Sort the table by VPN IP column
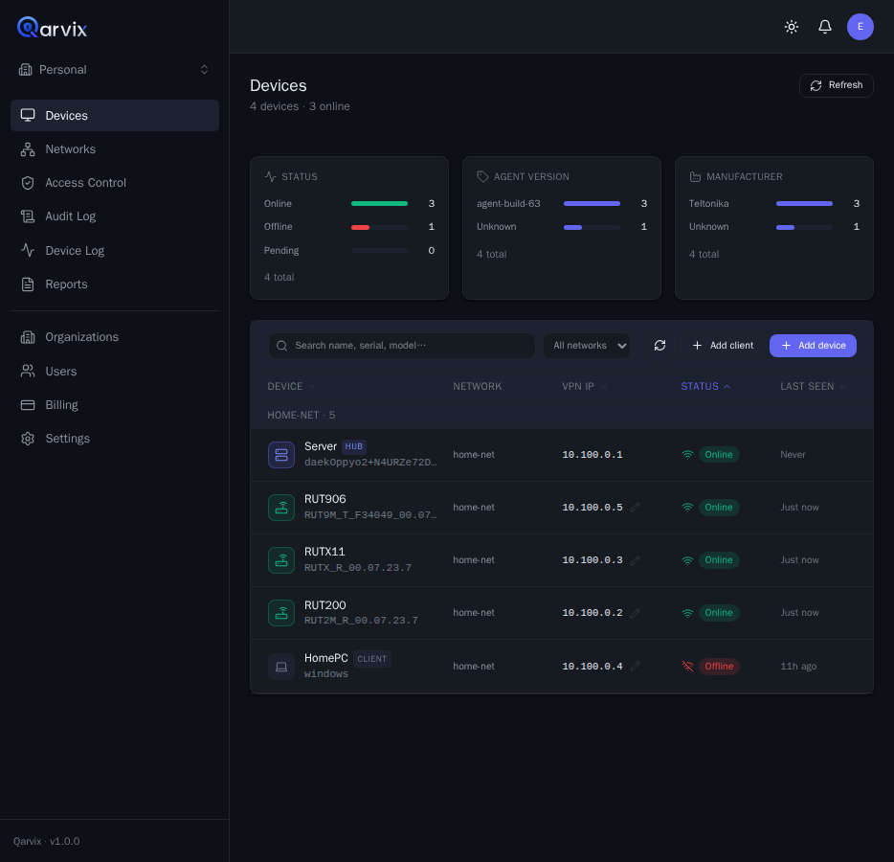Screen dimensions: 894x862 tap(584, 386)
